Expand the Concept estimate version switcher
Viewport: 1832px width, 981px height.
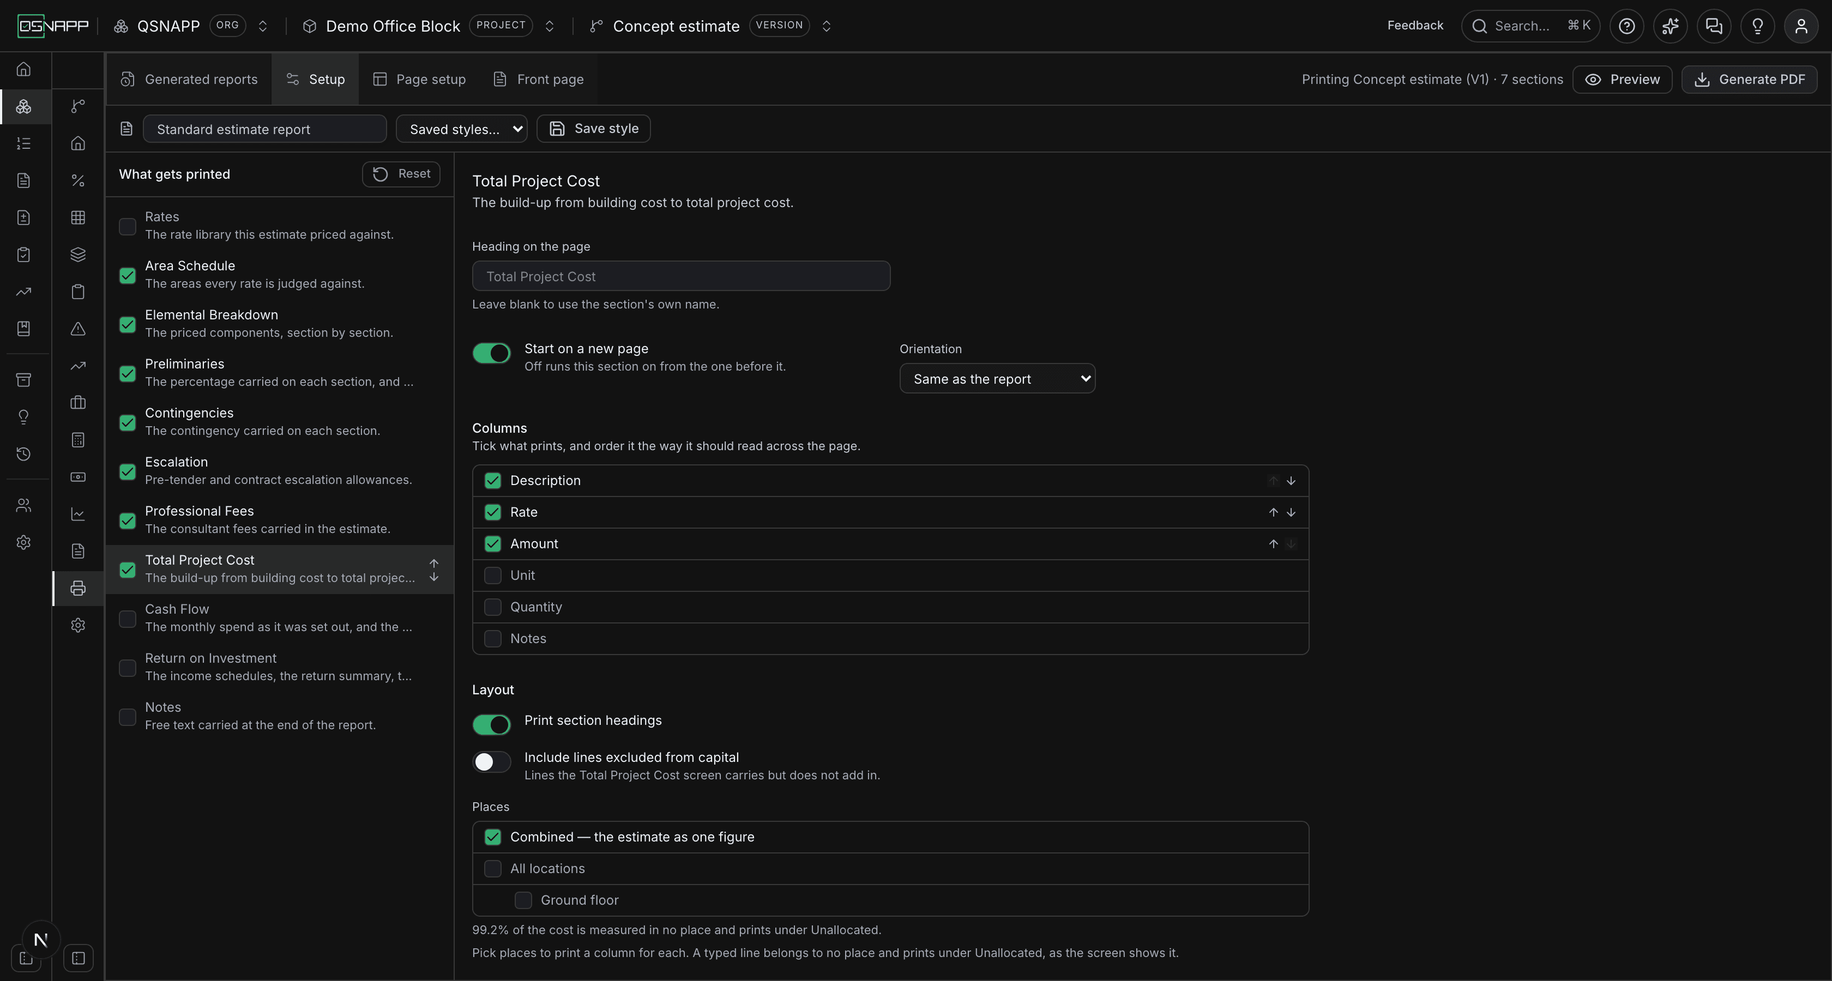pos(827,26)
